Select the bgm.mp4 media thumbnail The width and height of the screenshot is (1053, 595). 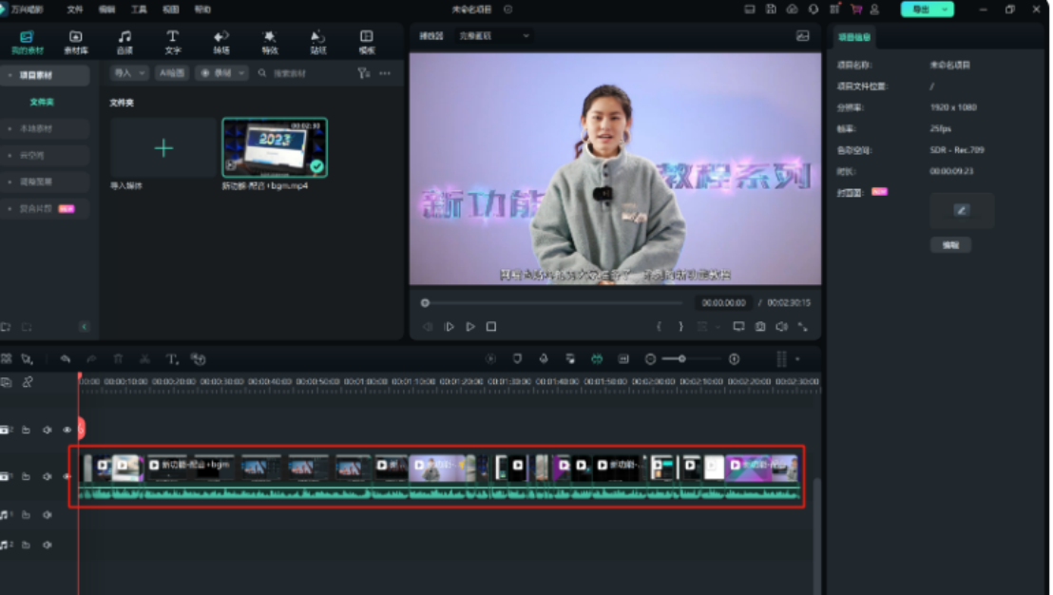(275, 147)
